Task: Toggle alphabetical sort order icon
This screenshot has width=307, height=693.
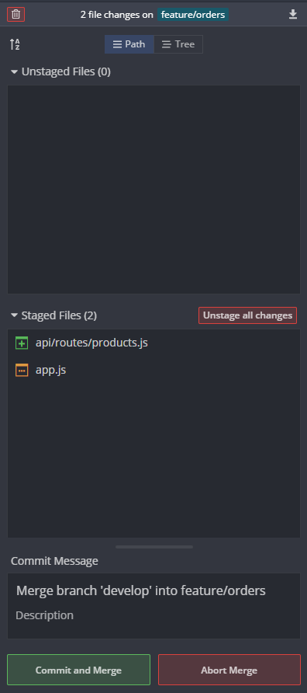Action: click(15, 44)
